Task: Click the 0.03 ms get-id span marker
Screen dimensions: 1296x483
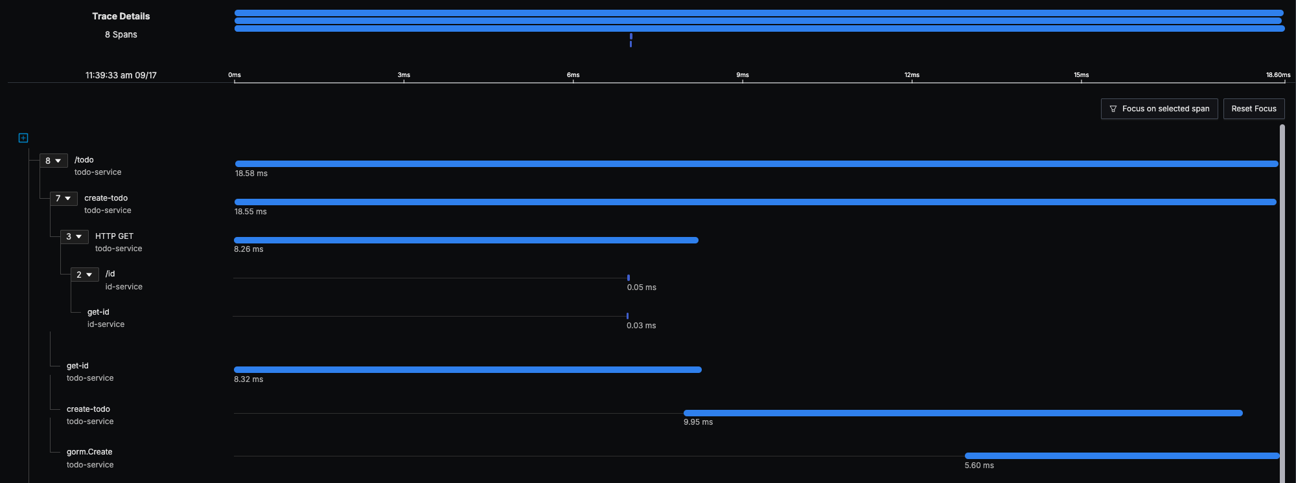Action: (x=627, y=316)
